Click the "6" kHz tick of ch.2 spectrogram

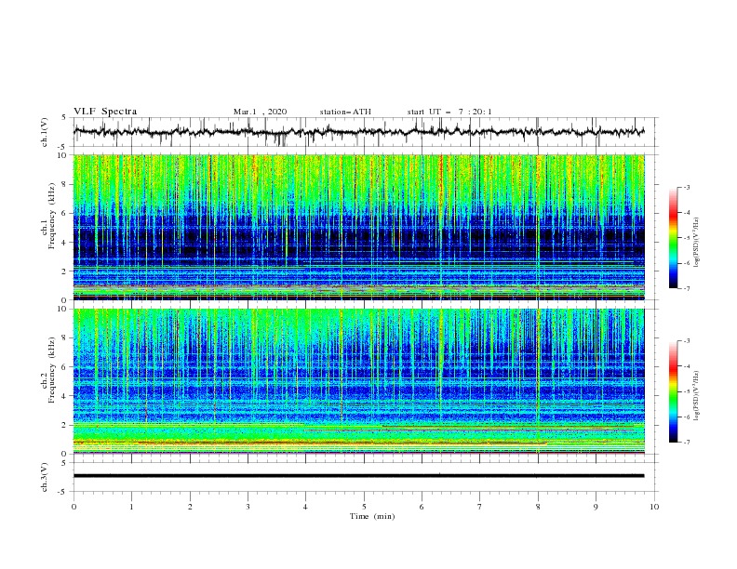[64, 366]
